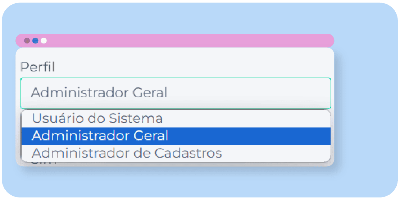Click the pink window title bar
The width and height of the screenshot is (400, 200).
point(187,41)
